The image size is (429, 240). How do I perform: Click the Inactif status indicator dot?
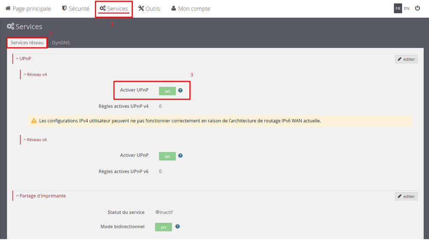[157, 212]
